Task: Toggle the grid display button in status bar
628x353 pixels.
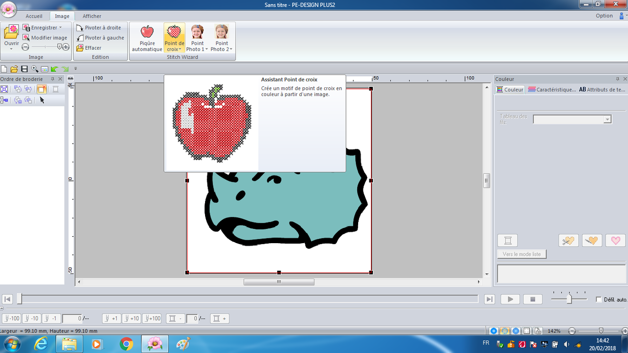Action: (x=526, y=331)
